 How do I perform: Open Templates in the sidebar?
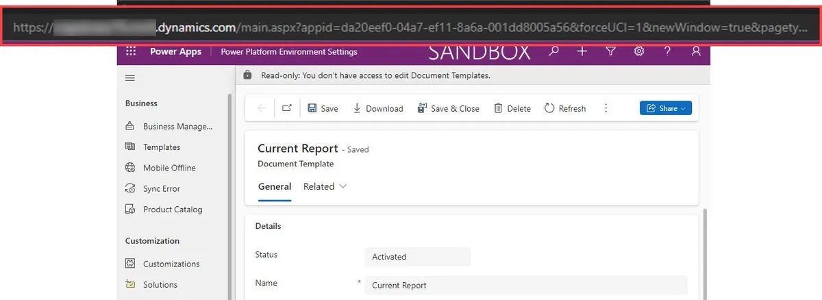(x=162, y=147)
